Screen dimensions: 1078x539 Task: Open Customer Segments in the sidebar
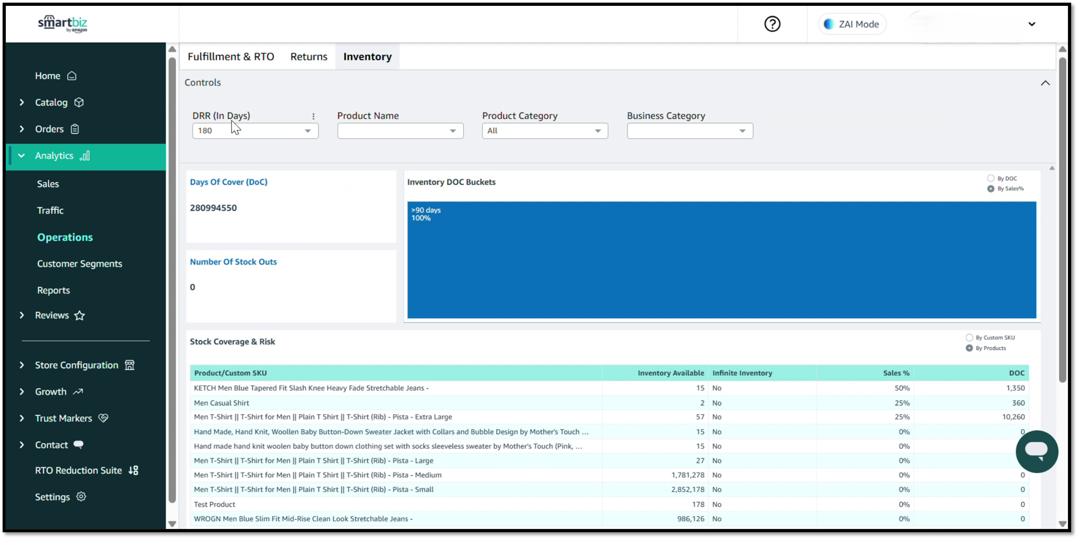click(x=80, y=264)
